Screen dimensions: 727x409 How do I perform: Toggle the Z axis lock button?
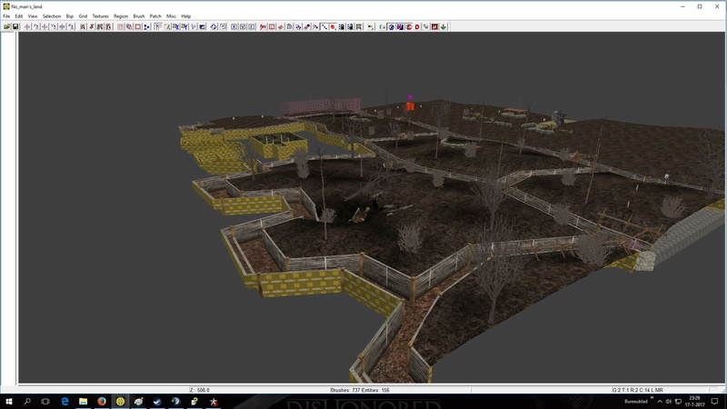coord(252,26)
